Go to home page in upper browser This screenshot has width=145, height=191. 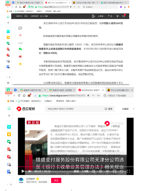[20, 7]
